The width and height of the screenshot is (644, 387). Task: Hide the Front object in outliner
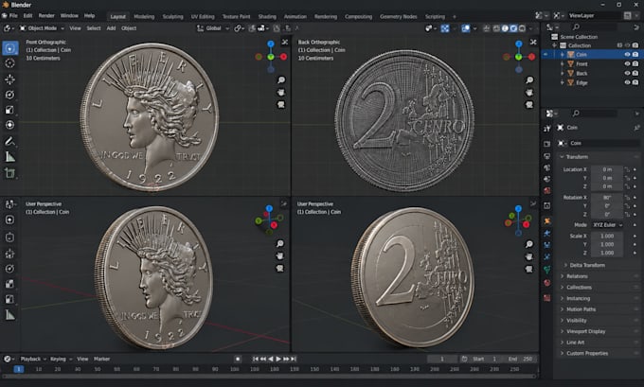(x=627, y=64)
